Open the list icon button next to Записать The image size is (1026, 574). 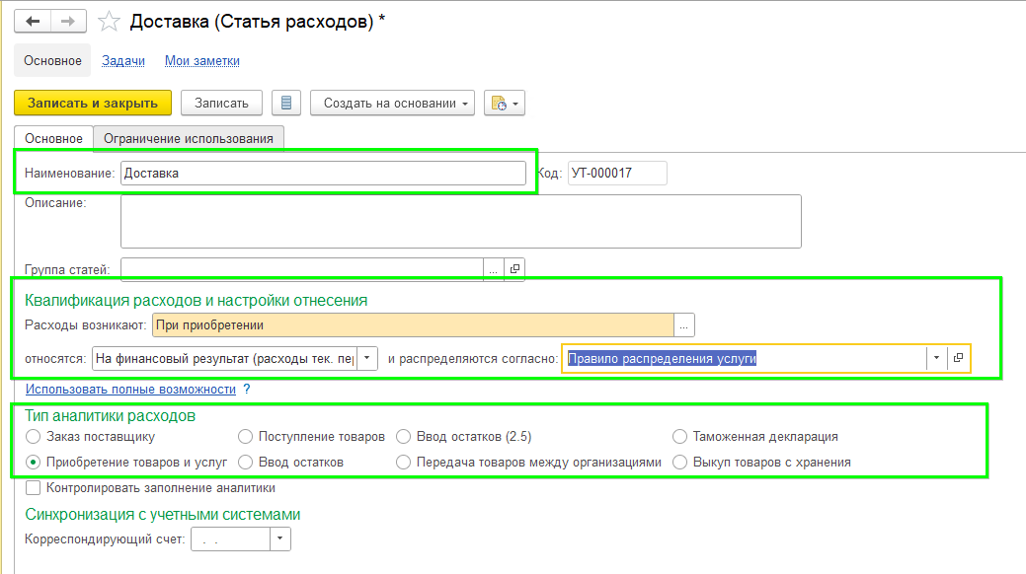[286, 103]
